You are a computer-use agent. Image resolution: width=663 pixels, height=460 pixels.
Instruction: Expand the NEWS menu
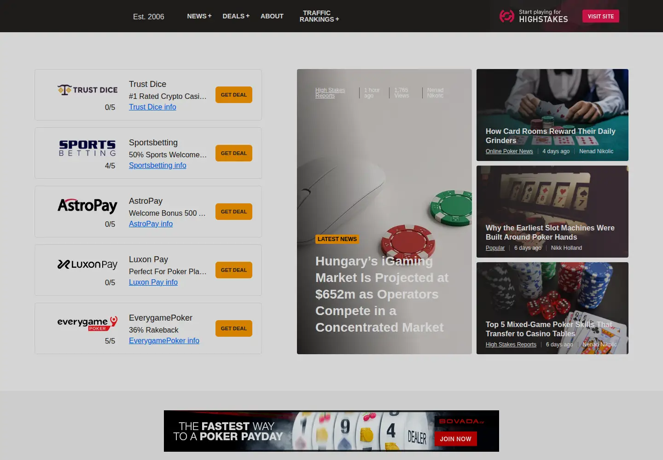(199, 16)
